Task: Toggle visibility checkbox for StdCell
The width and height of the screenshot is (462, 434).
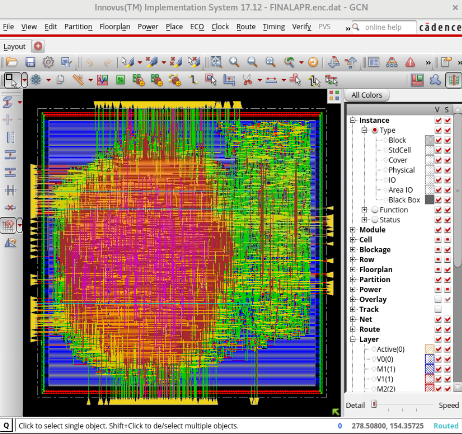Action: pyautogui.click(x=438, y=150)
